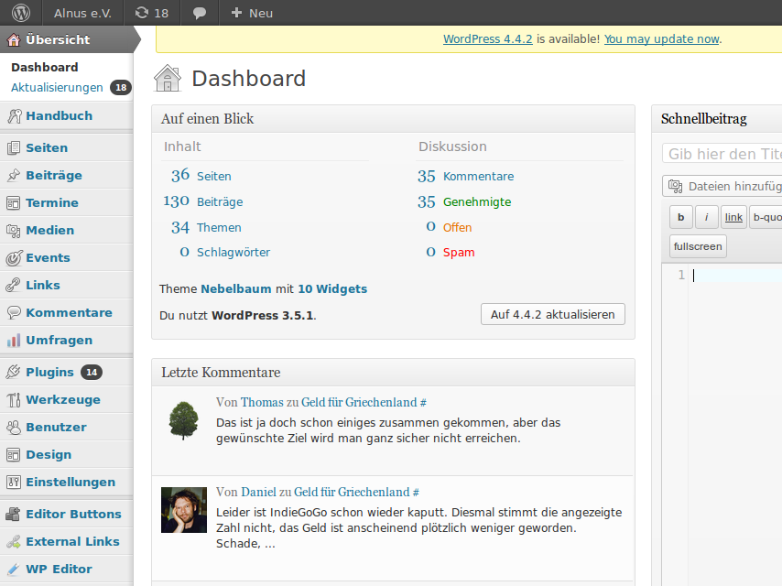
Task: Click the house icon next to Übersicht
Action: [14, 39]
